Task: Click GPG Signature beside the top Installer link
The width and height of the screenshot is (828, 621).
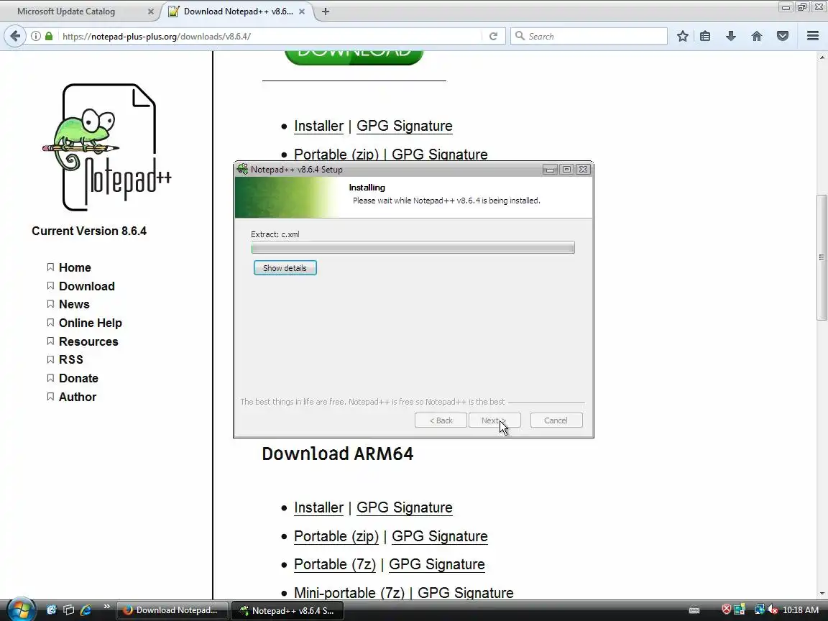Action: 404,126
